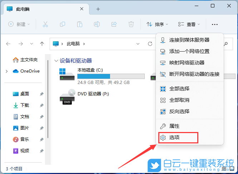
Task: Click the 3 个项目 status text
Action: (x=14, y=169)
